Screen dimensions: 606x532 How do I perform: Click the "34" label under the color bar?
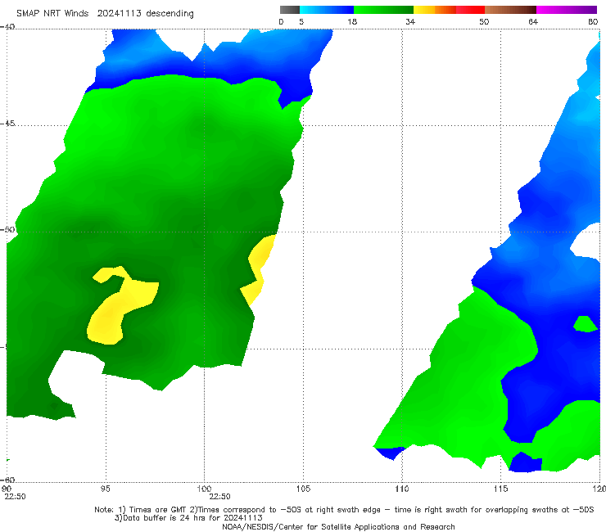pyautogui.click(x=410, y=21)
